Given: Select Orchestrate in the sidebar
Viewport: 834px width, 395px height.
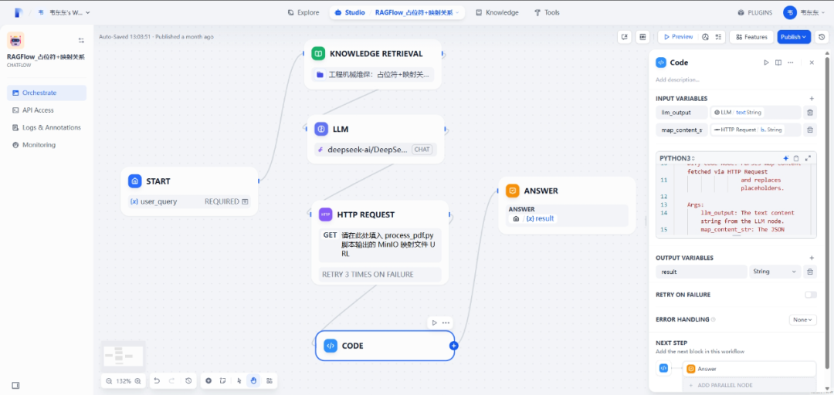Looking at the screenshot, I should (x=47, y=93).
